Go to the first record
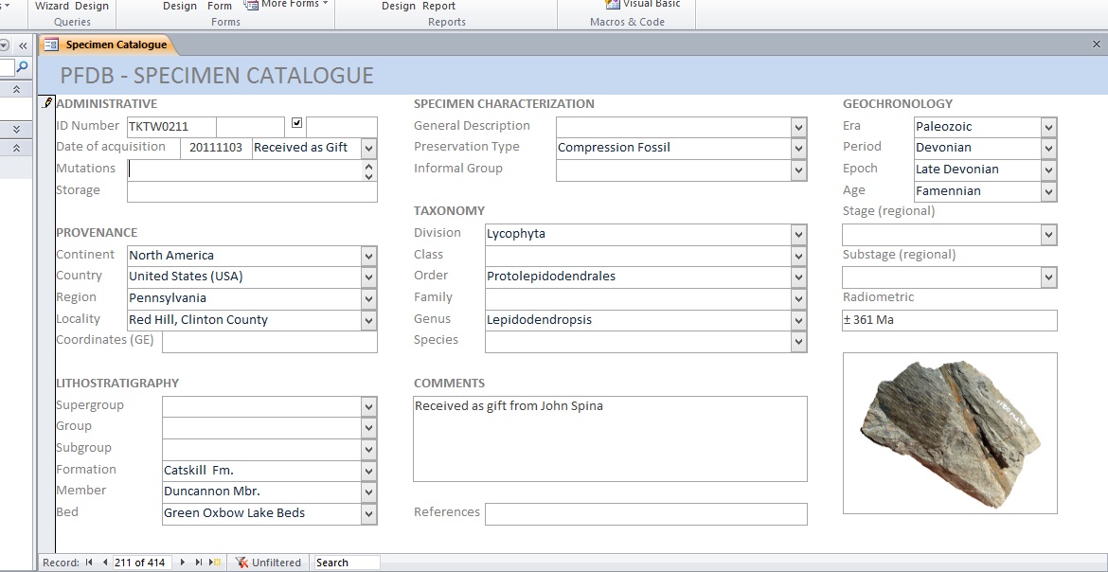Screen dimensions: 1108x572 tap(89, 563)
